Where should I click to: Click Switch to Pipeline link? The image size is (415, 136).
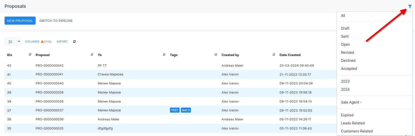tap(56, 21)
